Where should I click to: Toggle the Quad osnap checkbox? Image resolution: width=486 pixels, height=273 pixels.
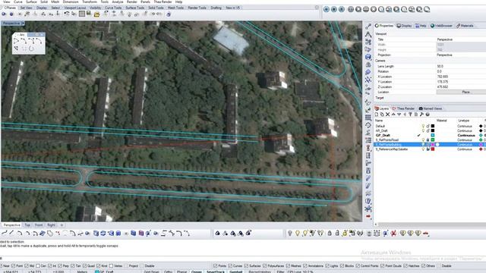point(84,266)
